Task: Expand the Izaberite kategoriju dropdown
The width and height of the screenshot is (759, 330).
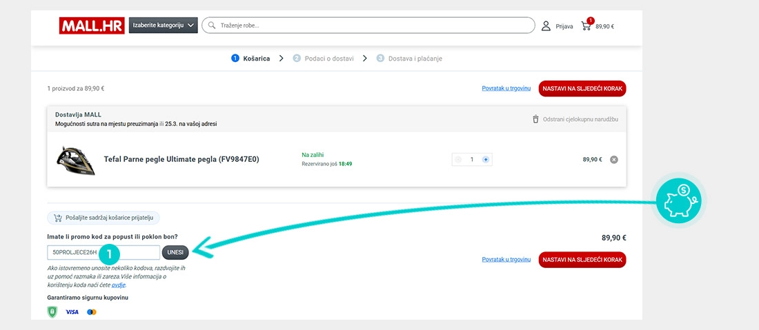Action: tap(163, 25)
